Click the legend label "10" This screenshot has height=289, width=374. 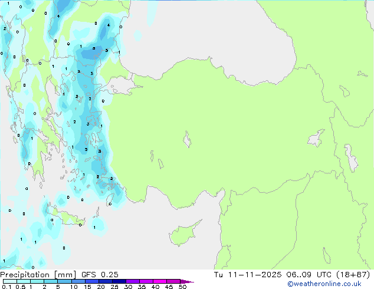[74, 287]
